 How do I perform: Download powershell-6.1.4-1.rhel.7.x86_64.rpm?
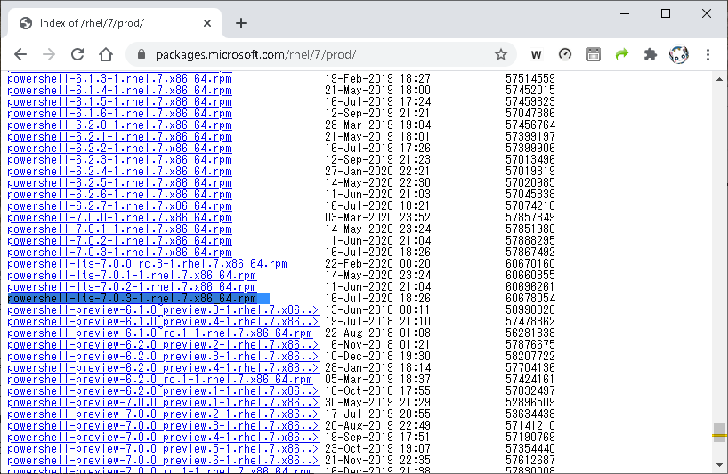(x=119, y=91)
